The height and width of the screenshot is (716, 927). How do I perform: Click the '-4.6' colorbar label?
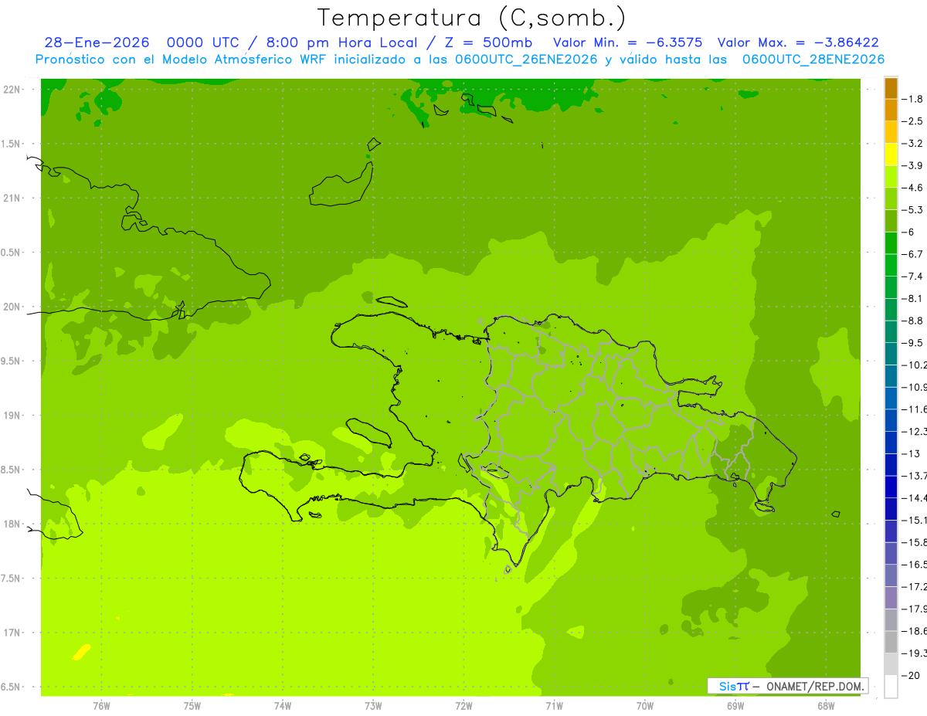(912, 188)
